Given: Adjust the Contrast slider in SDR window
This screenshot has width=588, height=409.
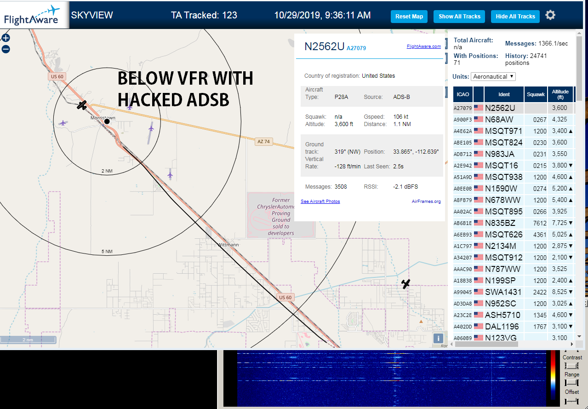Looking at the screenshot, I should click(x=571, y=366).
